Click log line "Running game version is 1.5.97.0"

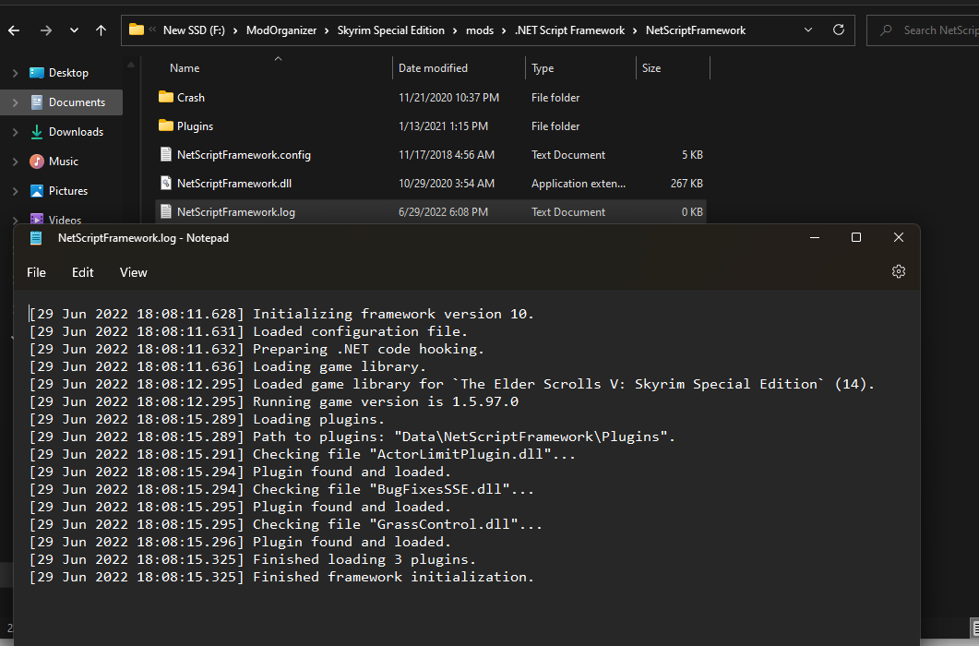385,401
